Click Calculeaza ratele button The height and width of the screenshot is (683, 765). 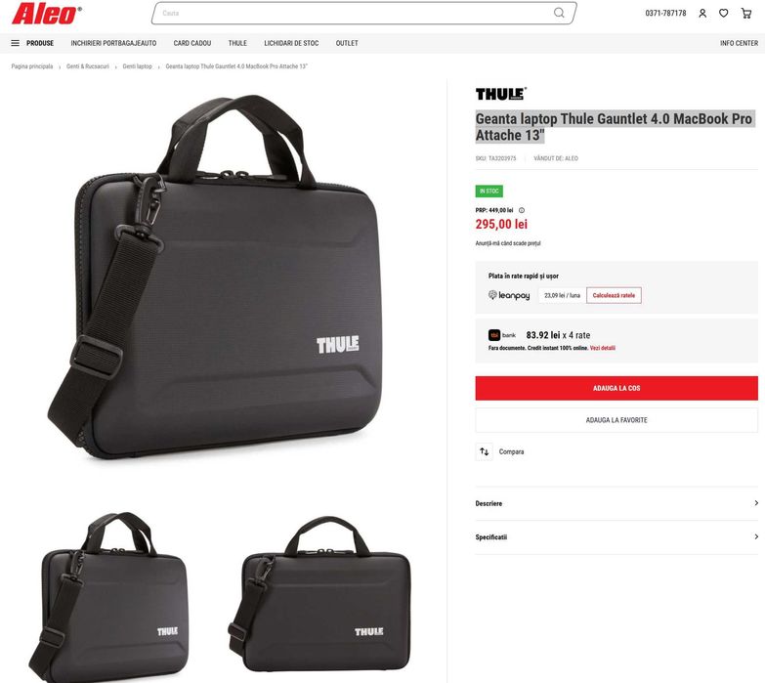[614, 295]
